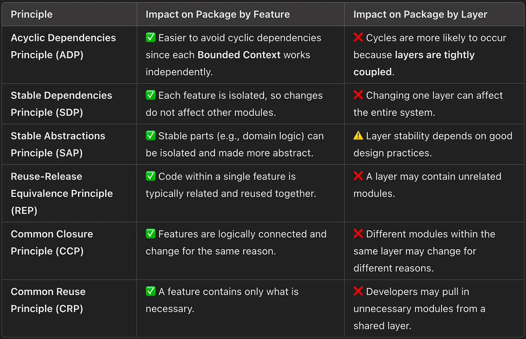Click 'Different modules within the' cell text
The width and height of the screenshot is (526, 339).
[x=431, y=234]
